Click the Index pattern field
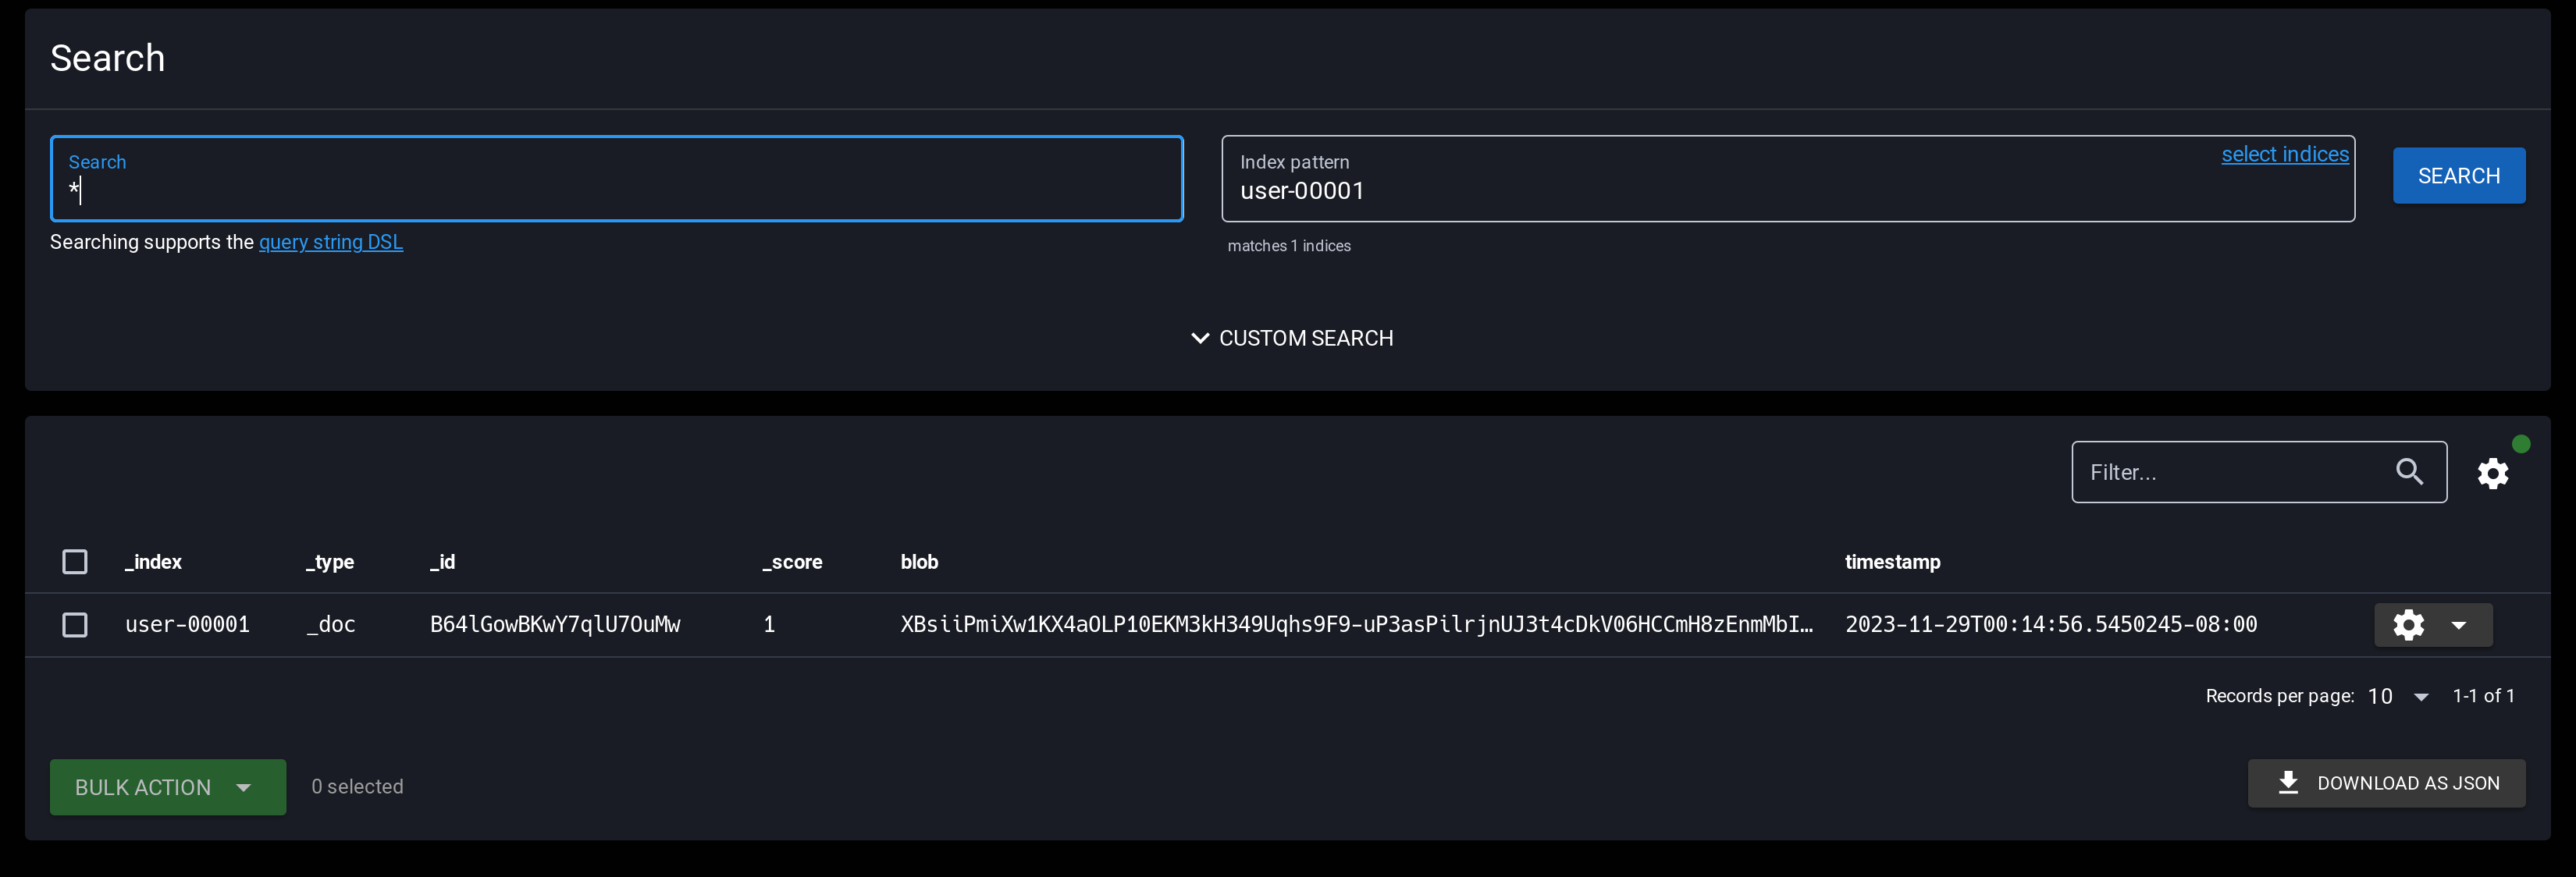Screen dimensions: 2576x877 (x=1787, y=179)
